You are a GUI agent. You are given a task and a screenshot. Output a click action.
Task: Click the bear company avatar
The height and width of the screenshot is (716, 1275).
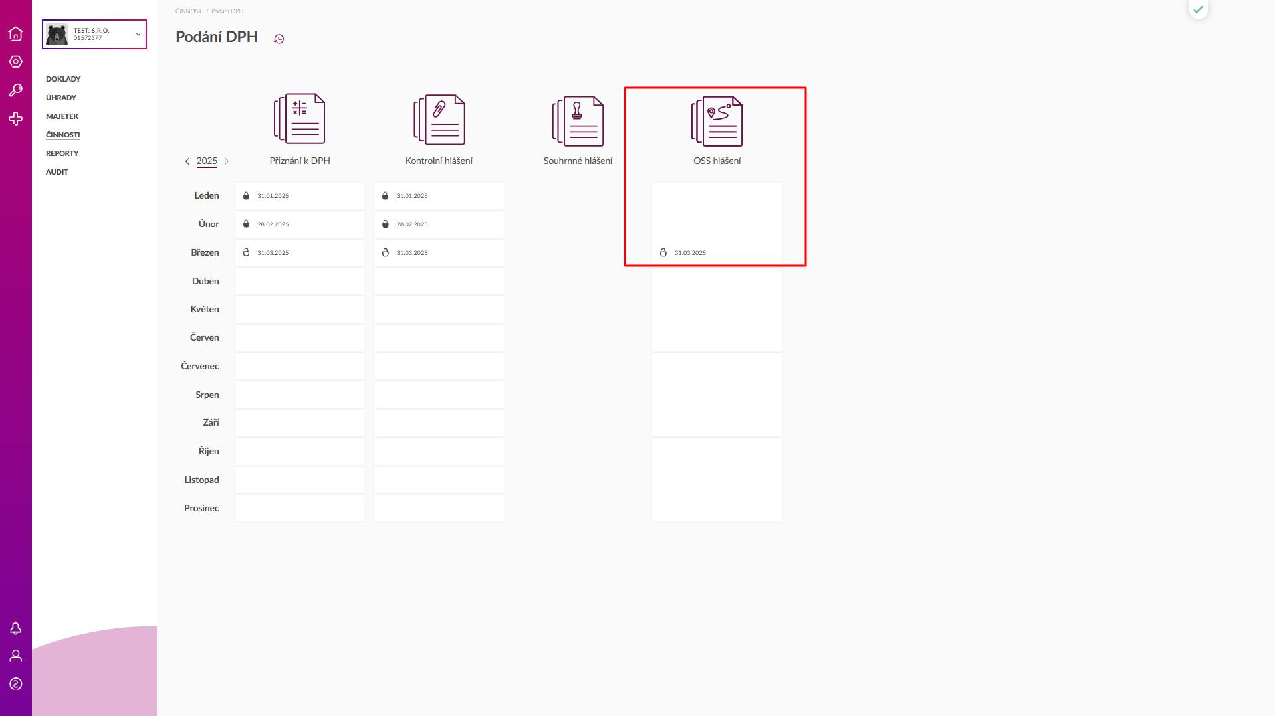[57, 34]
